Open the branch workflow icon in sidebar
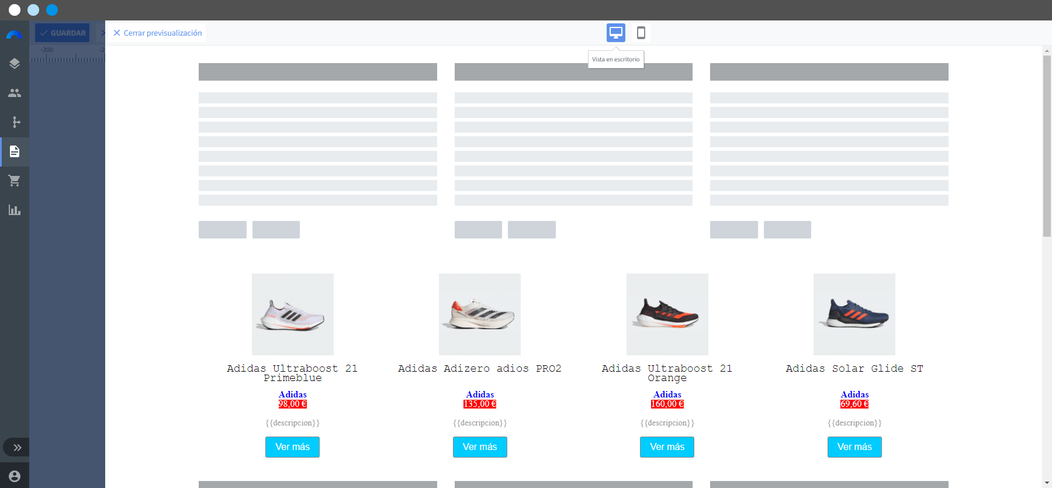Image resolution: width=1052 pixels, height=488 pixels. pos(16,122)
